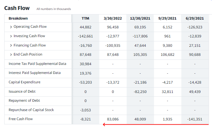212x134 pixels.
Task: Click the 9/29/2021 column header
Action: (x=167, y=19)
